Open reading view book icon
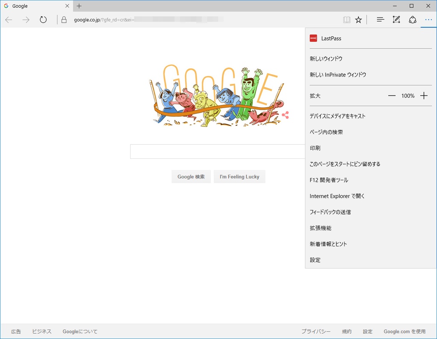The image size is (437, 339). coord(347,20)
